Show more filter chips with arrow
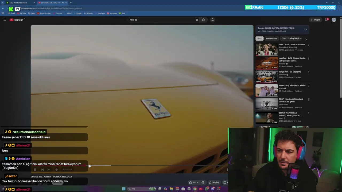Image resolution: width=342 pixels, height=192 pixels. point(306,39)
